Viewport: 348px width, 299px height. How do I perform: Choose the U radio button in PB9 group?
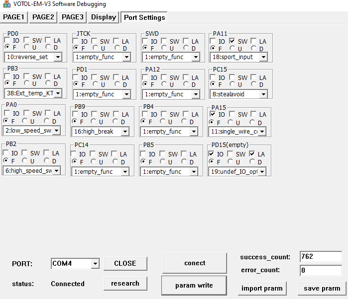click(95, 122)
